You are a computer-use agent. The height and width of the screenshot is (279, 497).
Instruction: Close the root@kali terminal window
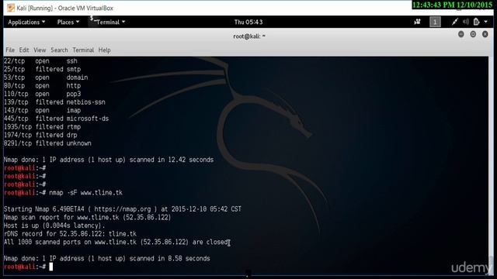click(485, 34)
